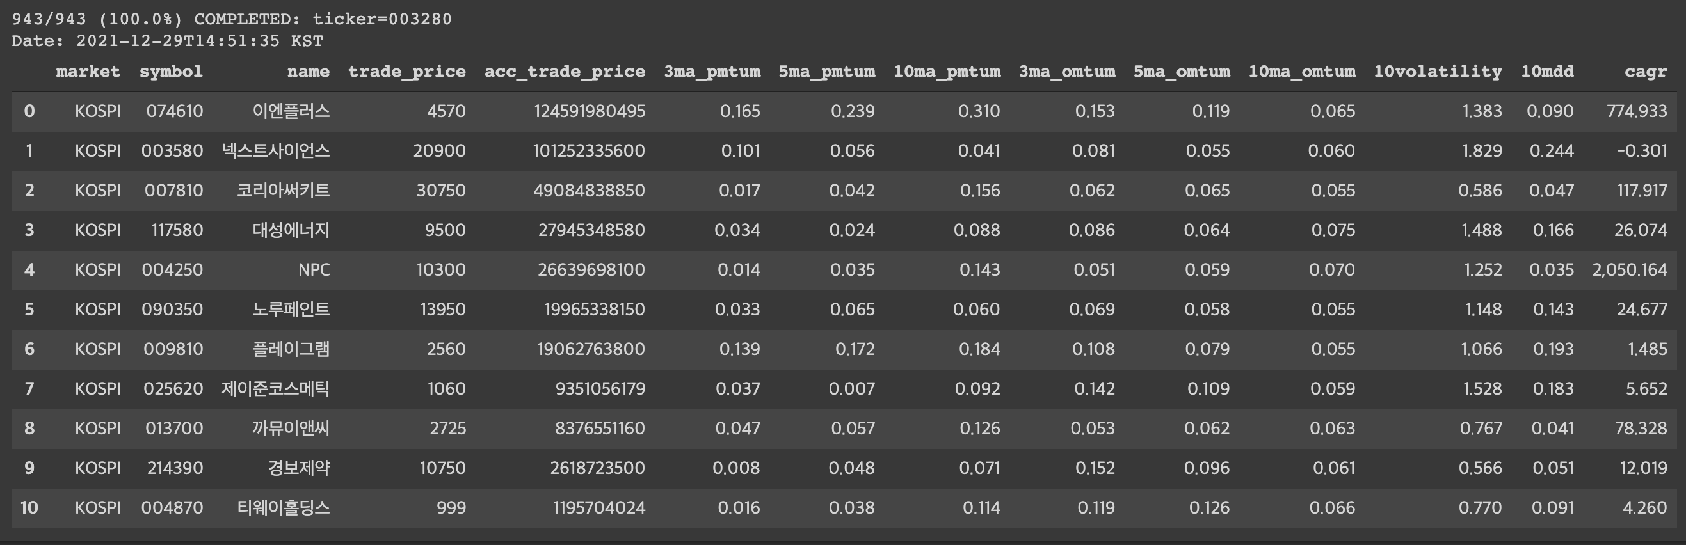The height and width of the screenshot is (545, 1686).
Task: Select name cell 경보제약
Action: [299, 468]
